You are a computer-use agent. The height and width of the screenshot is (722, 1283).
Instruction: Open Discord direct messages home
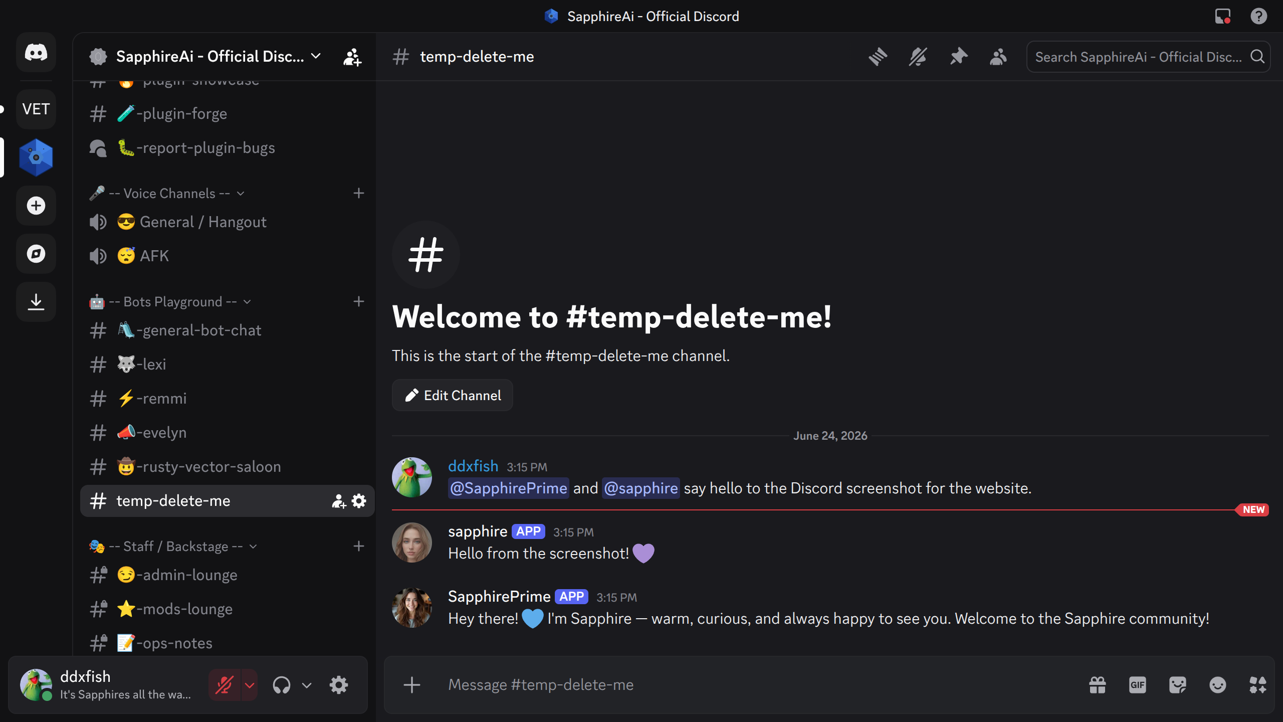click(x=36, y=52)
